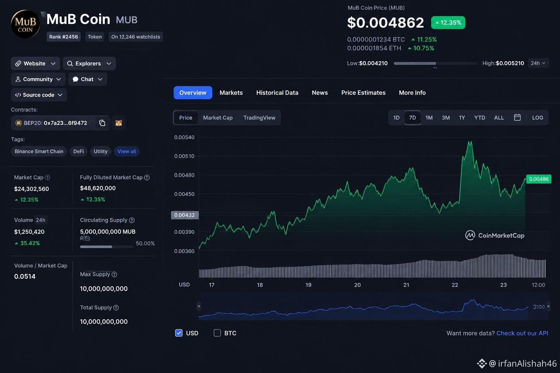Switch chart to Price view
This screenshot has width=560, height=373.
click(186, 118)
